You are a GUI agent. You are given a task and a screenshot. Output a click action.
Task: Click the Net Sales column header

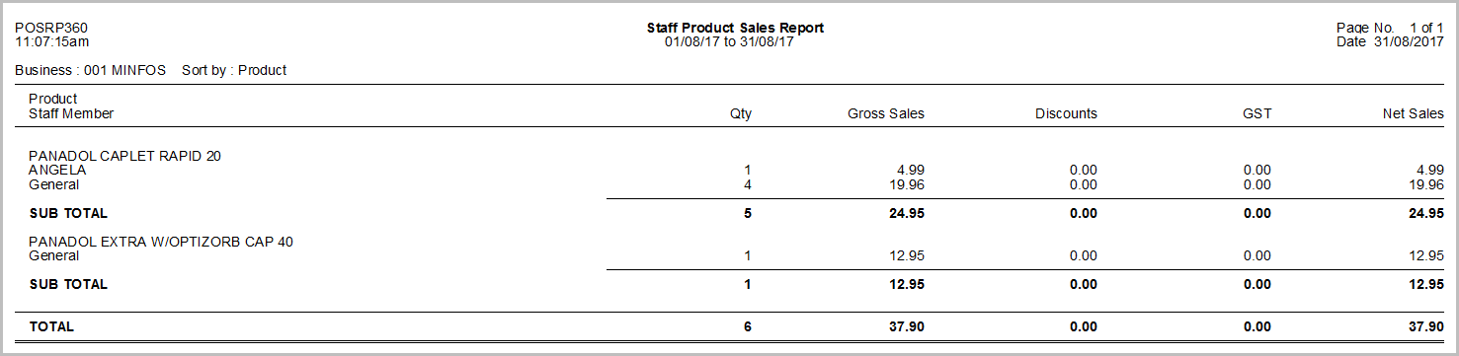(1414, 113)
